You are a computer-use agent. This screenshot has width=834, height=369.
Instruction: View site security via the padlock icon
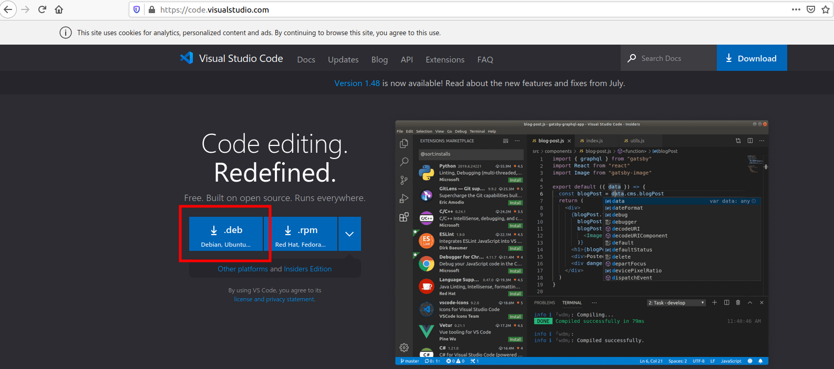[x=152, y=9]
